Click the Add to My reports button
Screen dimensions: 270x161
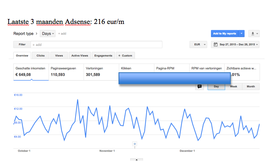coord(225,33)
